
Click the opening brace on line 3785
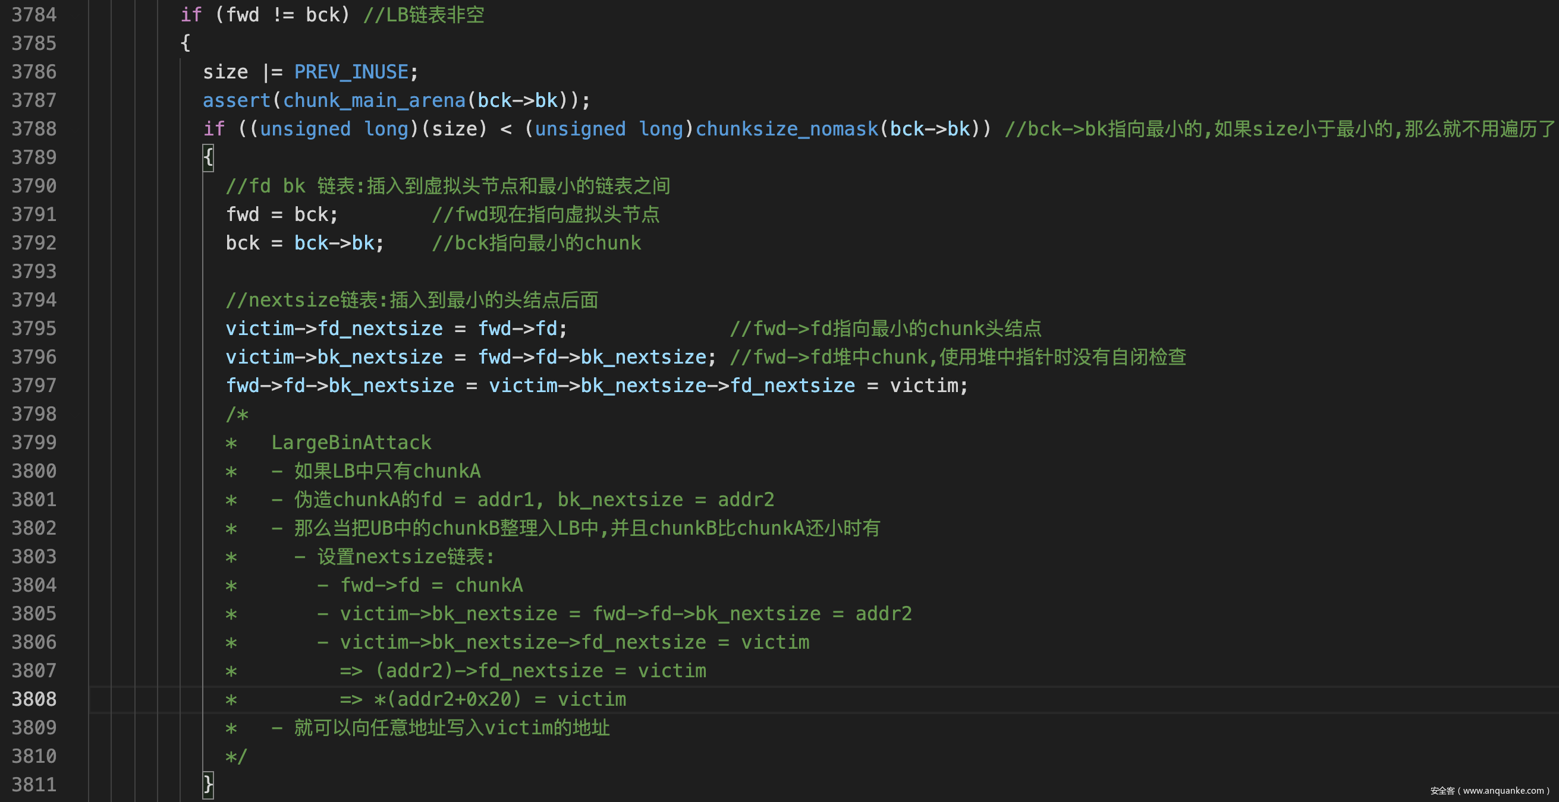pos(185,43)
